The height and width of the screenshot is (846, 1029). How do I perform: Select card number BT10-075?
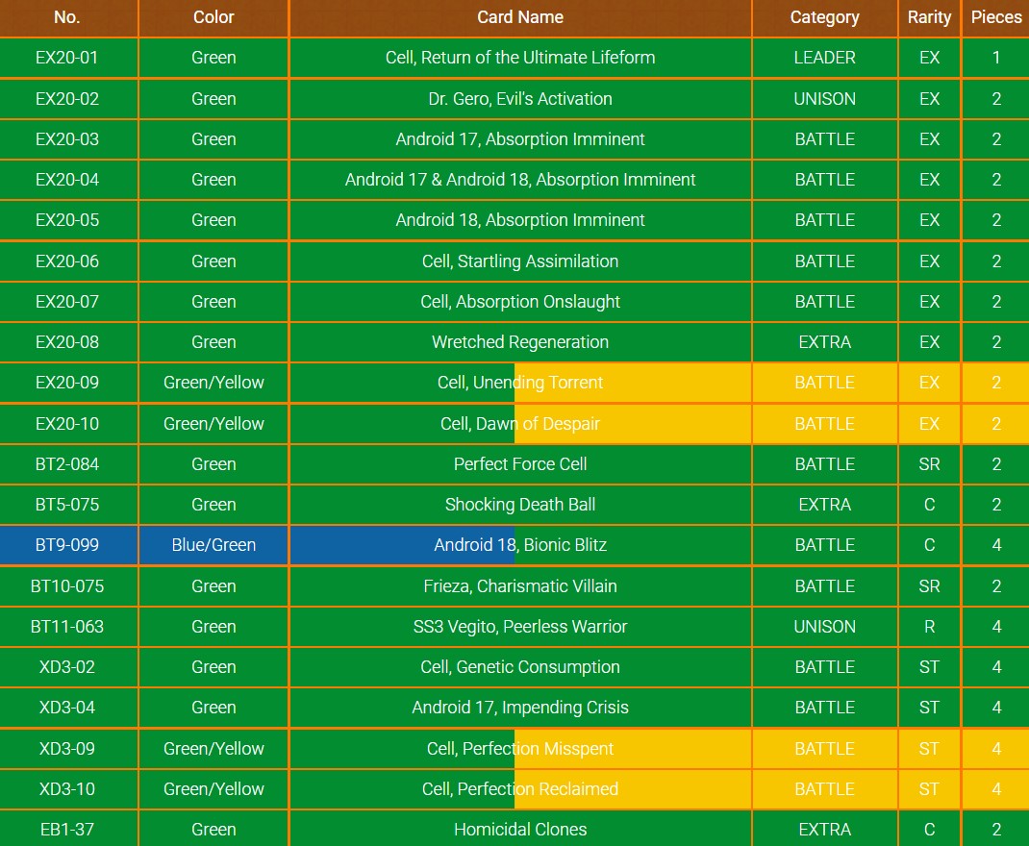67,587
